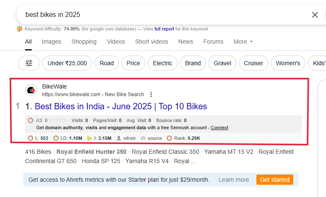Open the search filters tune icon
Viewport: 326px width, 197px height.
coord(29,63)
